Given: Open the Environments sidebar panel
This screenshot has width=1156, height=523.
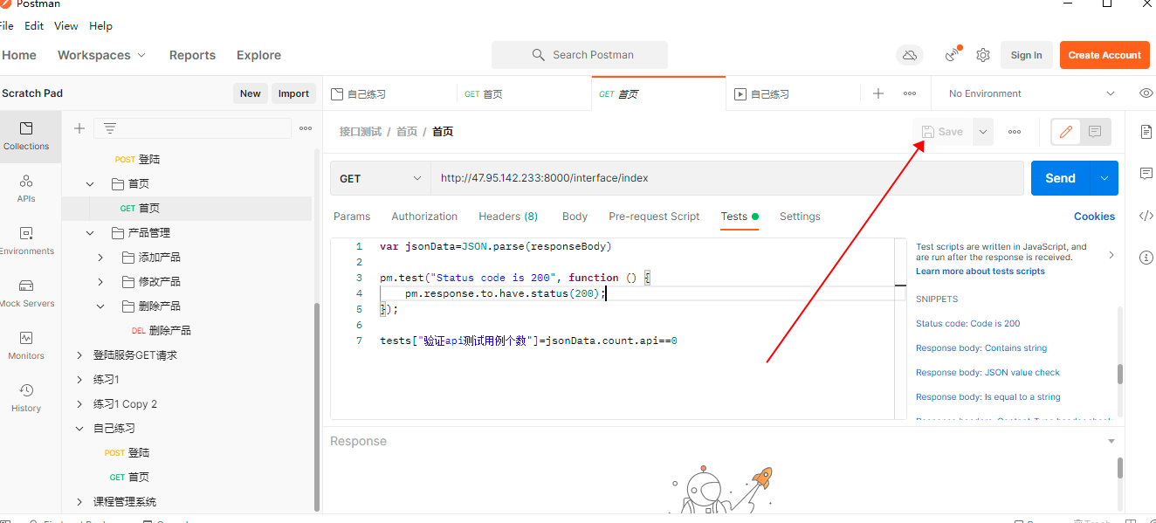Looking at the screenshot, I should (x=26, y=241).
